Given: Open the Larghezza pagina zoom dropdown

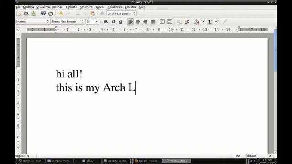Looking at the screenshot, I should (121, 14).
